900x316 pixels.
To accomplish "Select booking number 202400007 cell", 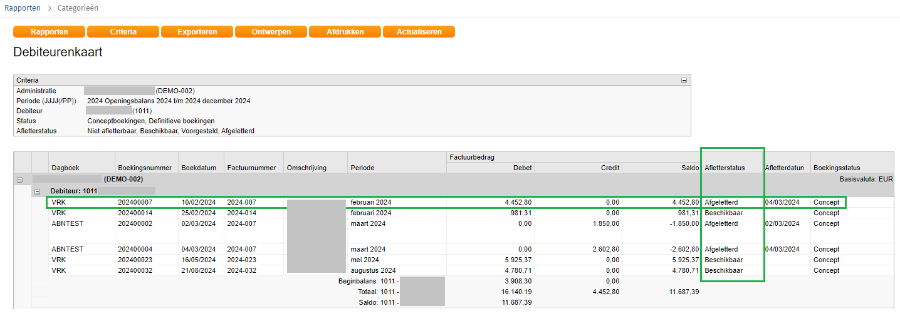I will pos(135,202).
